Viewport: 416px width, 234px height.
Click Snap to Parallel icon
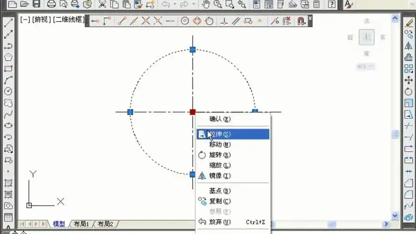236,21
